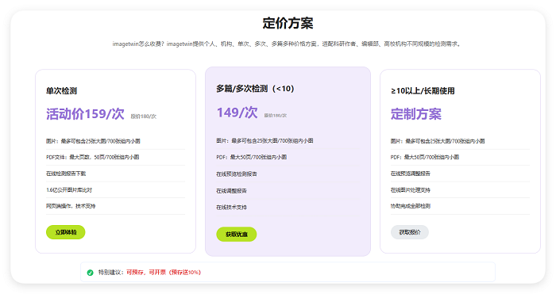Click 原价180/次 beside 149/次

pyautogui.click(x=275, y=116)
